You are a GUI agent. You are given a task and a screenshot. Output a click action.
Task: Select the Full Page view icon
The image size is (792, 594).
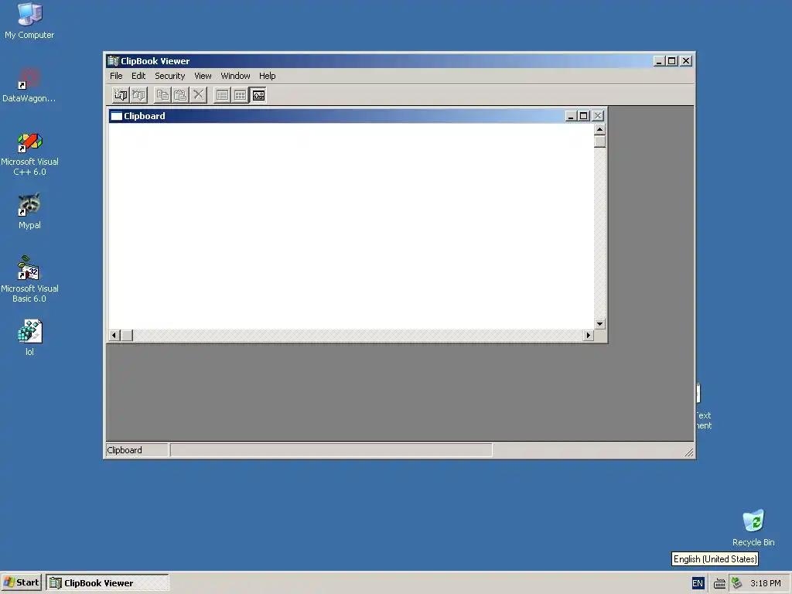point(258,95)
